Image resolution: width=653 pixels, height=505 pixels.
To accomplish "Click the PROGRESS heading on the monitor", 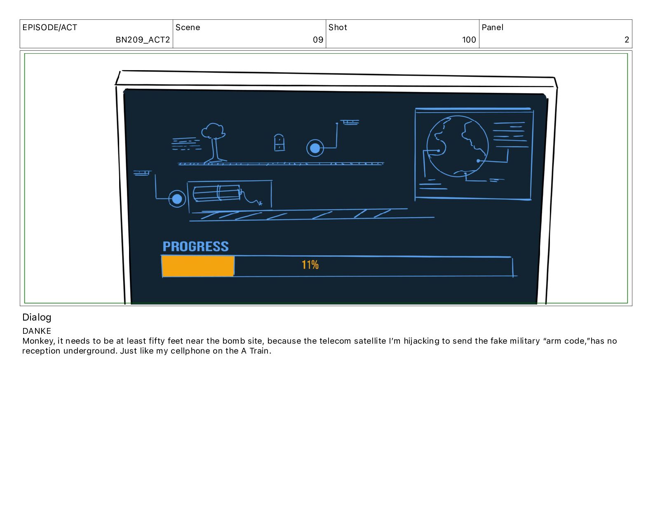I will click(x=195, y=246).
